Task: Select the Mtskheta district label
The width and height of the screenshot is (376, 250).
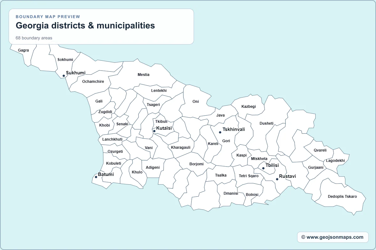Action: pyautogui.click(x=259, y=159)
